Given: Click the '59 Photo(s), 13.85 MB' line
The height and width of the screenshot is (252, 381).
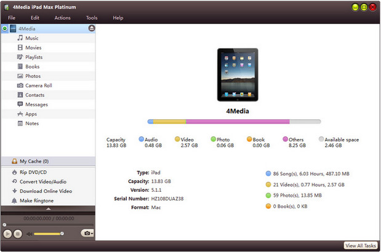Looking at the screenshot, I should (297, 195).
